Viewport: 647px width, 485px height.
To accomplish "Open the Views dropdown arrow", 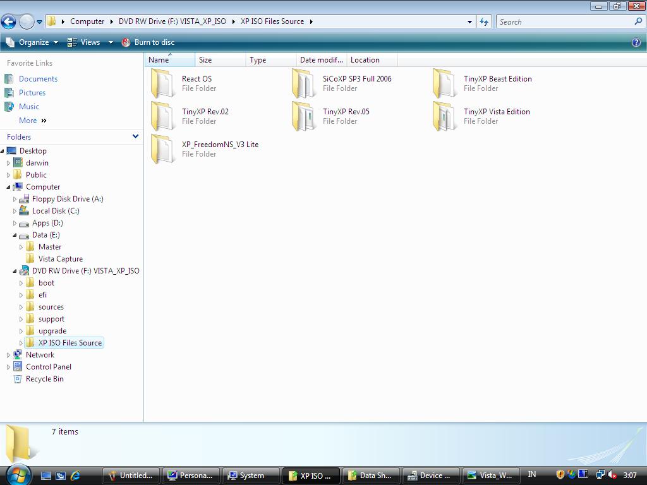I will coord(111,42).
